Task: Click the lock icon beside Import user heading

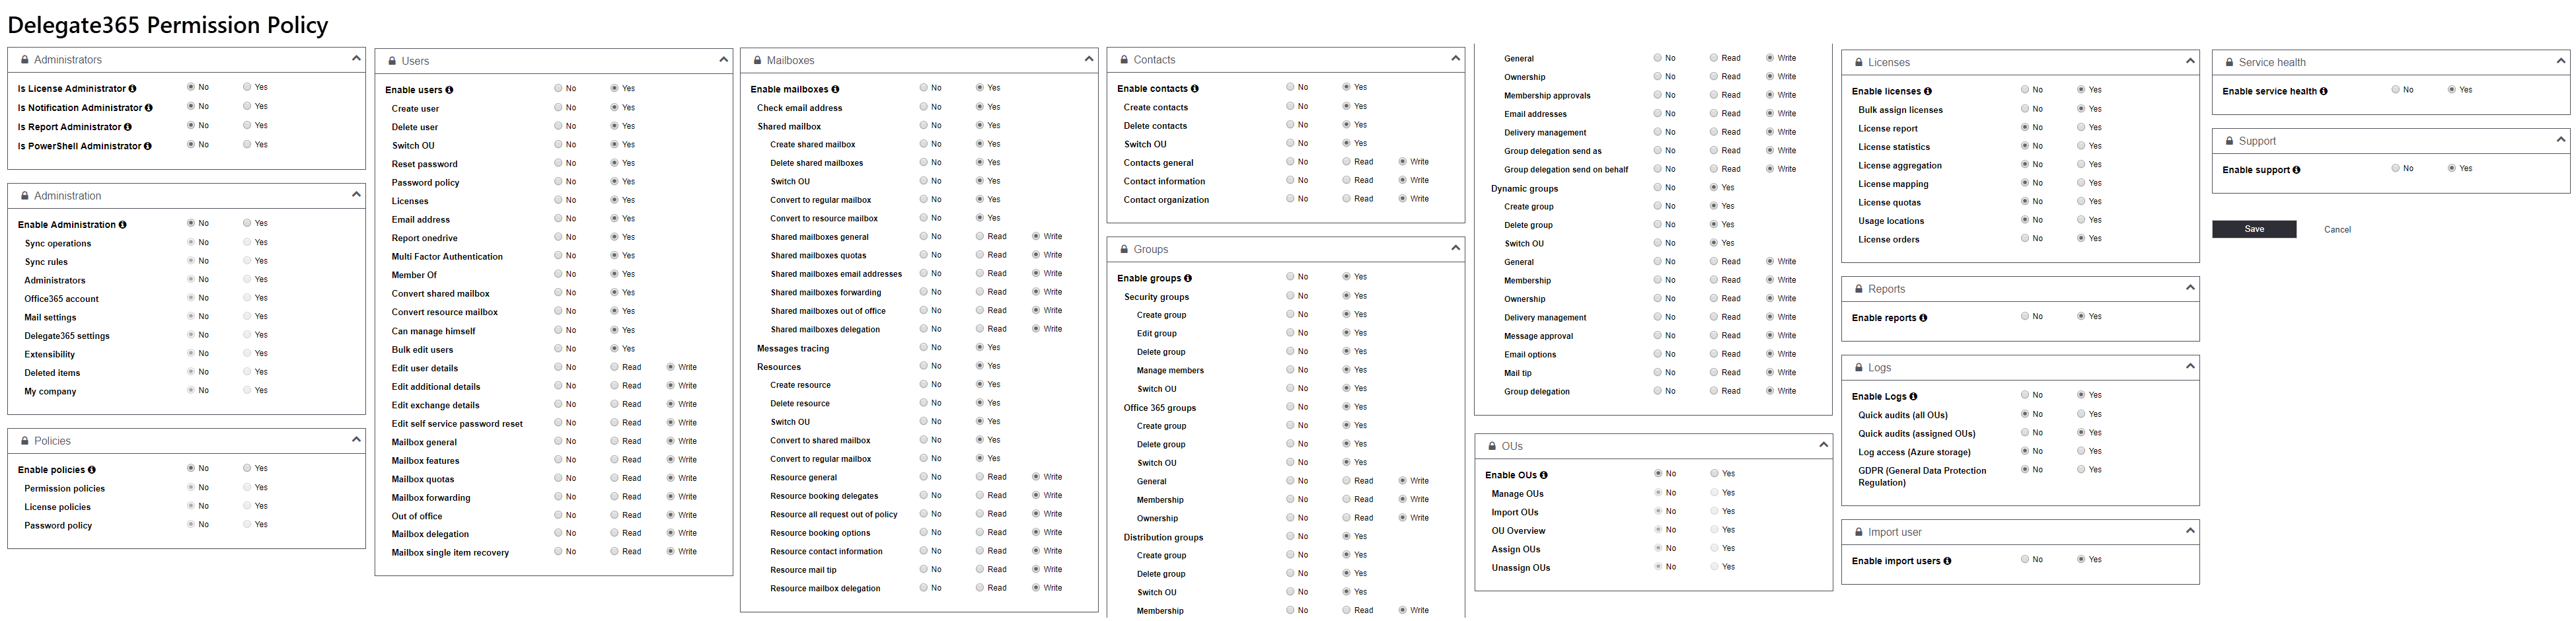Action: pyautogui.click(x=1859, y=532)
